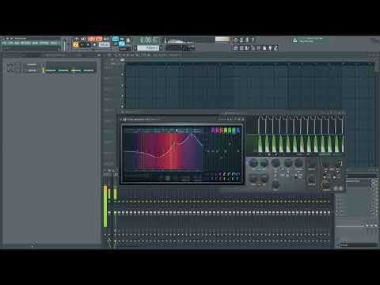
Task: Open the VIEW menu
Action: [x=35, y=43]
